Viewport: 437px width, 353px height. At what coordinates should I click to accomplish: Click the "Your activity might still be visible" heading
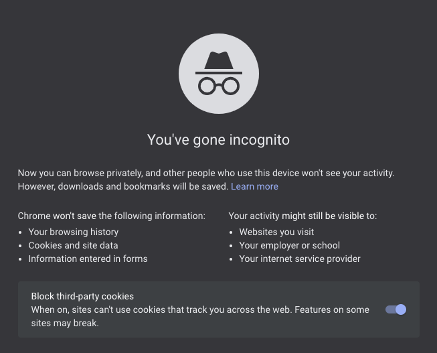302,216
